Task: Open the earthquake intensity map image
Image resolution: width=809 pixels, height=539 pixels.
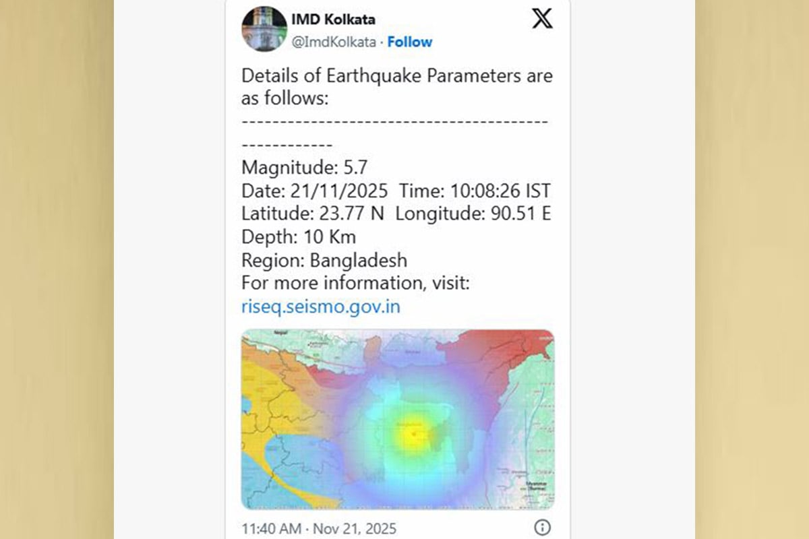Action: click(398, 419)
